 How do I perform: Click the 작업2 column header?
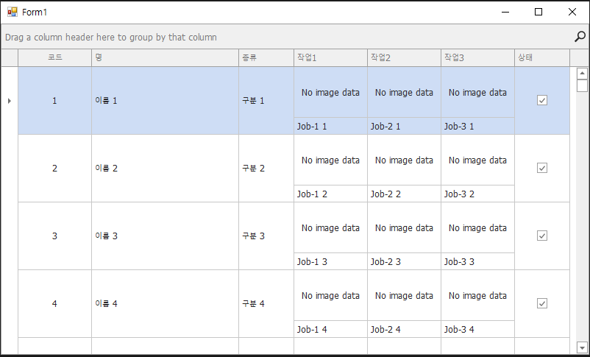click(404, 57)
